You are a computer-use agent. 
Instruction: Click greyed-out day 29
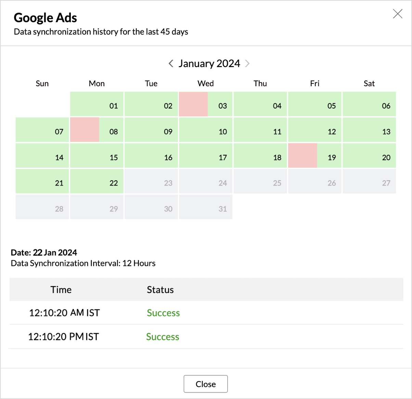tap(97, 207)
